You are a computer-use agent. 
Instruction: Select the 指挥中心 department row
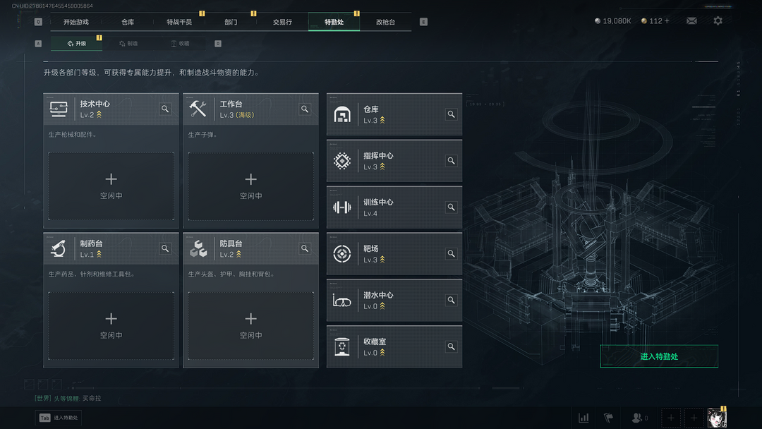coord(394,161)
